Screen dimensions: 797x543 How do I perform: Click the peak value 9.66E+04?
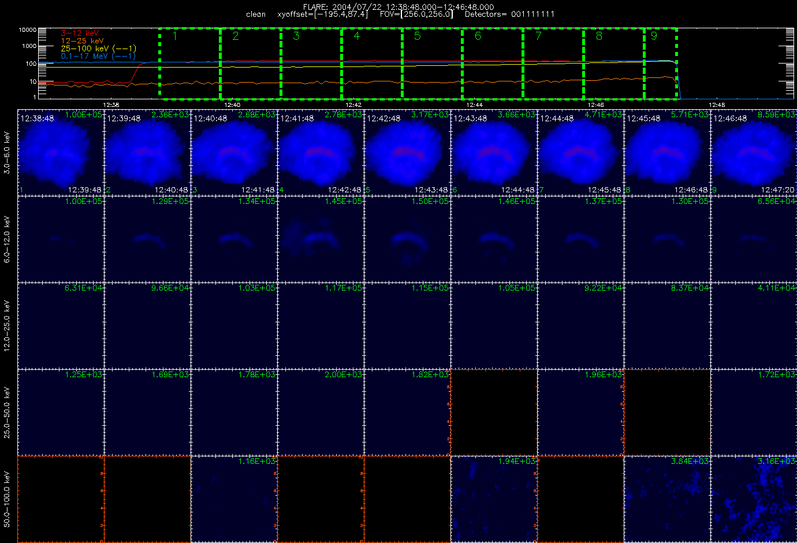[x=170, y=288]
